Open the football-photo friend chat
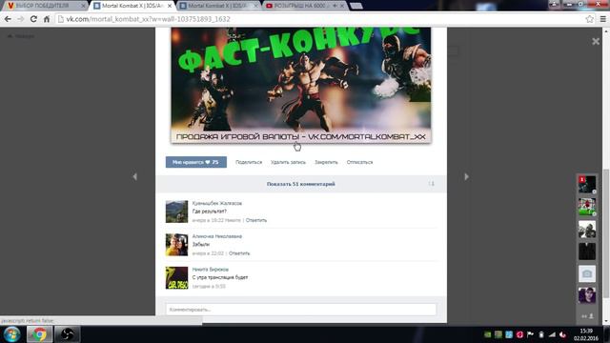The width and height of the screenshot is (610, 343). point(587,207)
